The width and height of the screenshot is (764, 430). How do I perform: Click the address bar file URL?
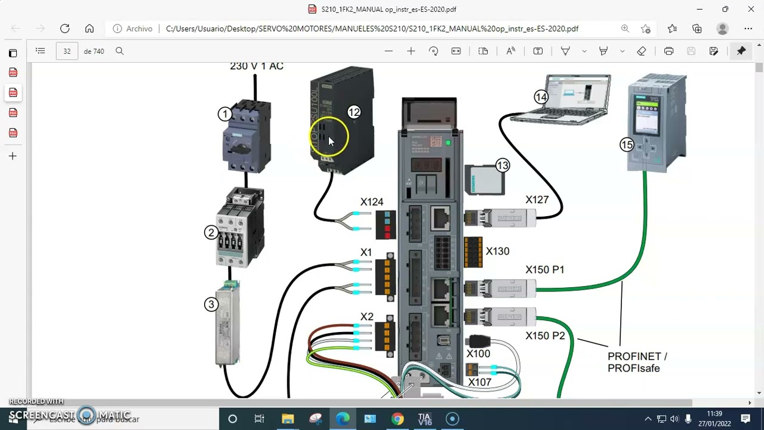tap(372, 29)
